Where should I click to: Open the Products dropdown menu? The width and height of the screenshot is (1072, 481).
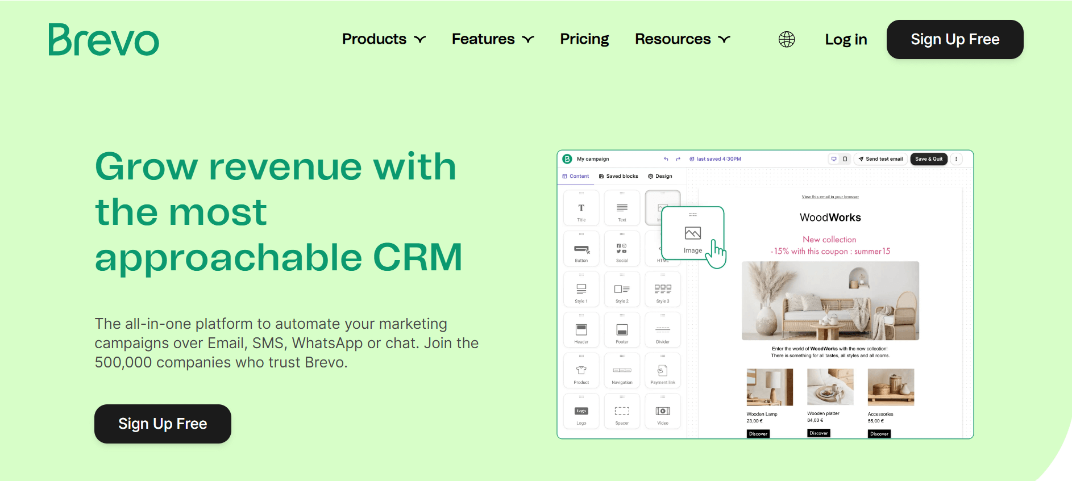pyautogui.click(x=384, y=39)
